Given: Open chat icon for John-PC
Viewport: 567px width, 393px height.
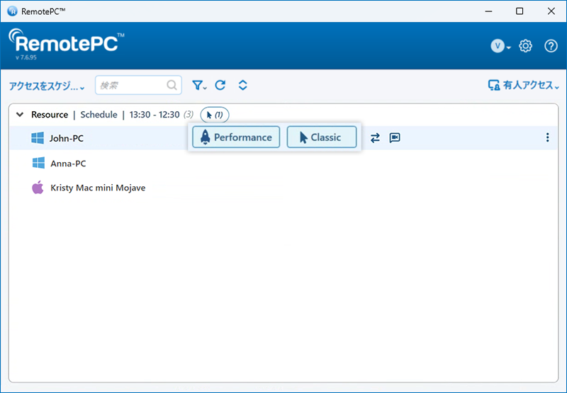Looking at the screenshot, I should (x=395, y=137).
